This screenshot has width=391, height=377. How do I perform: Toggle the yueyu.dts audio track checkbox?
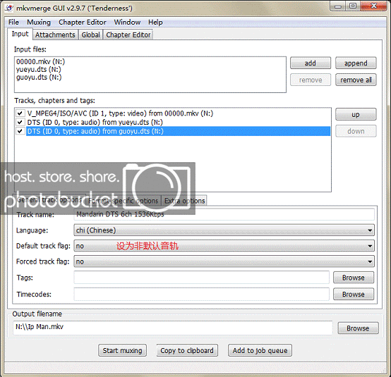pyautogui.click(x=20, y=123)
